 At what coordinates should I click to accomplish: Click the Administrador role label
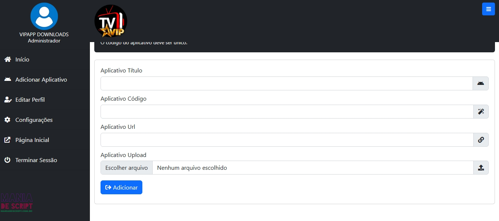click(44, 41)
